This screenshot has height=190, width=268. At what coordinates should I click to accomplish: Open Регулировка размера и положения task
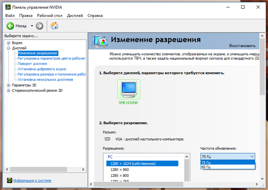(52, 74)
